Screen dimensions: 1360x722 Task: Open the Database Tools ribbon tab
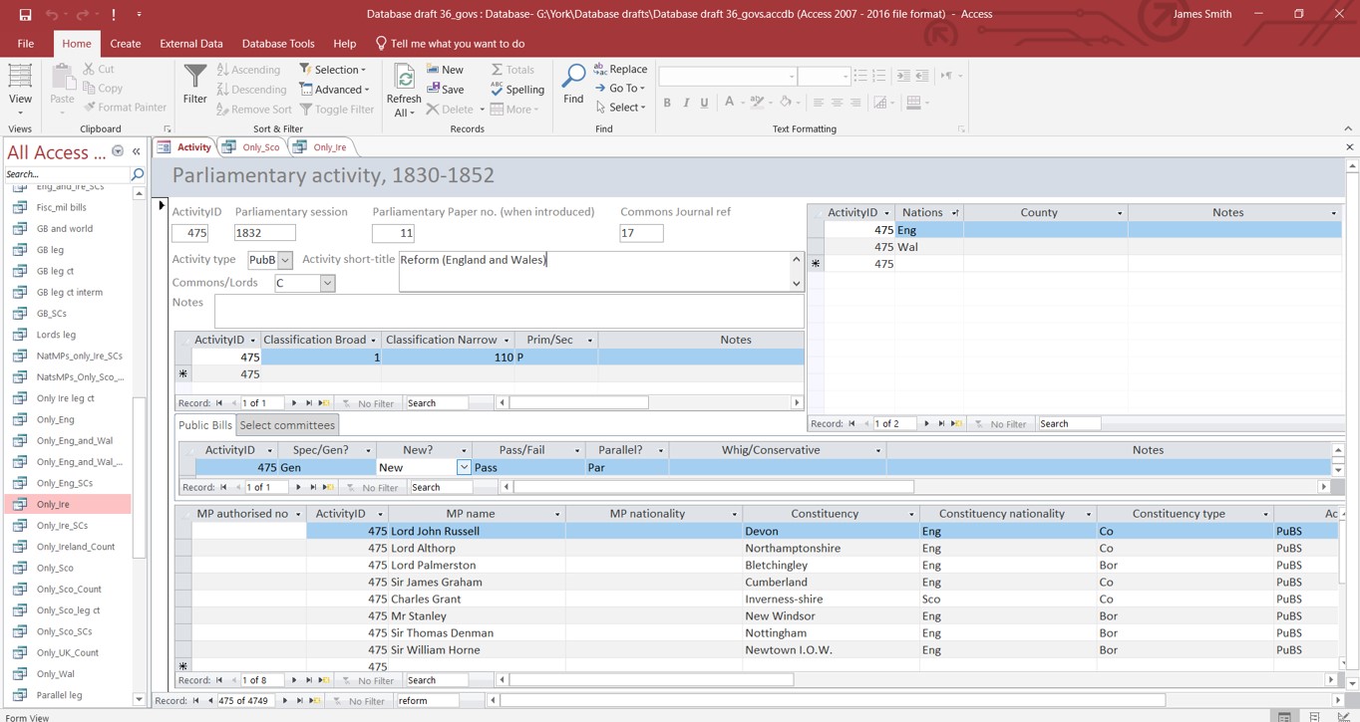[278, 44]
